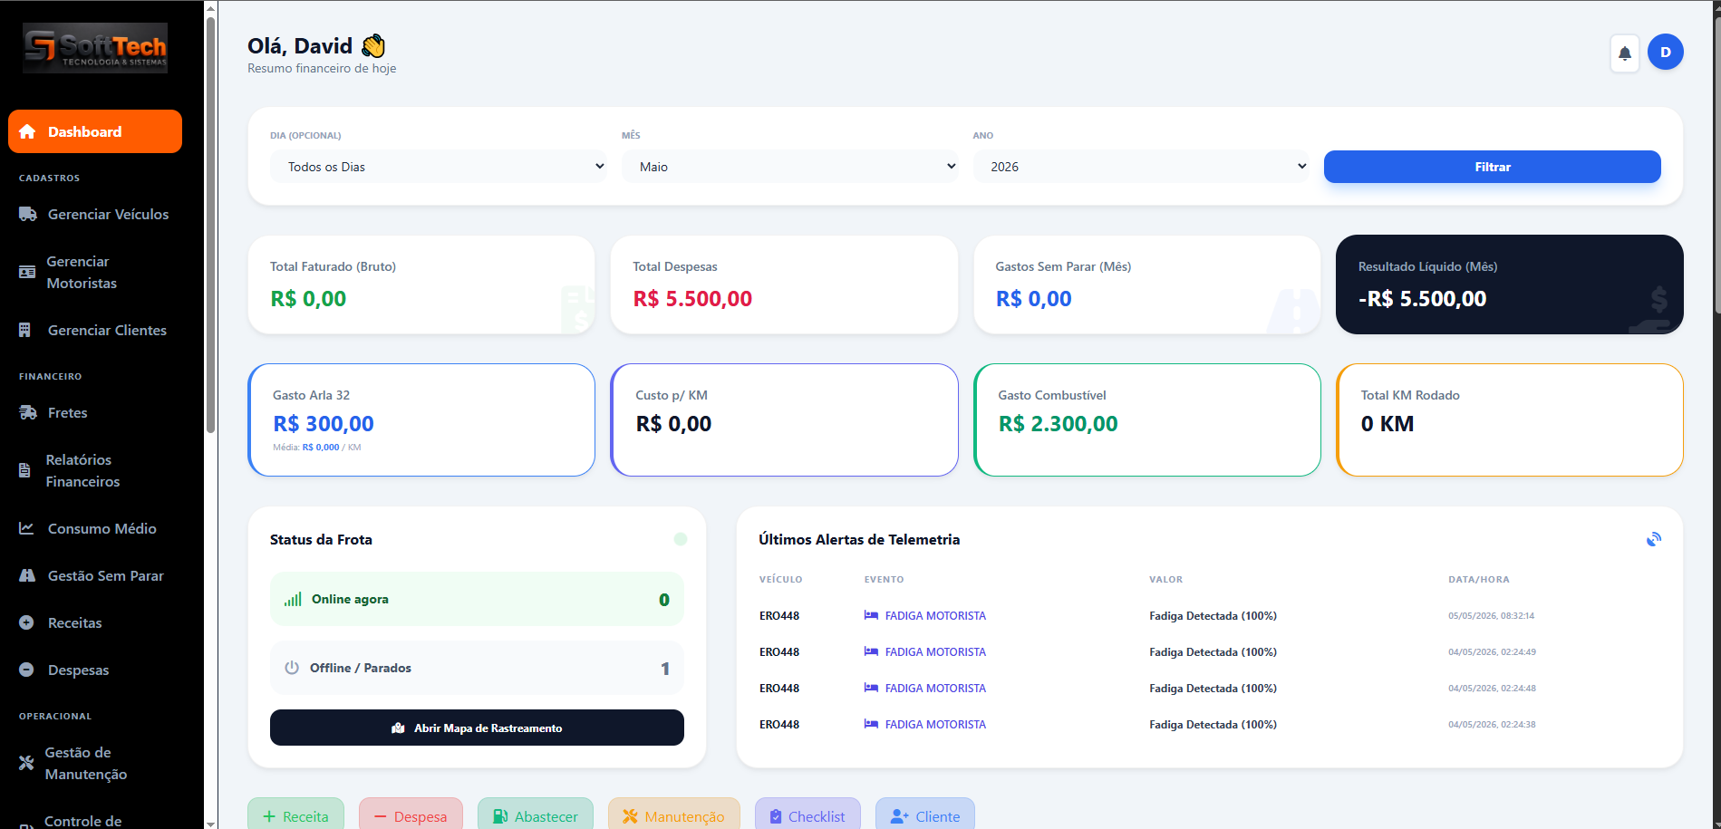Click the Consumo Médio chart icon
This screenshot has width=1721, height=829.
coord(26,528)
